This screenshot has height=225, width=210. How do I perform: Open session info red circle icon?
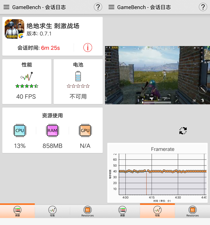pos(88,48)
